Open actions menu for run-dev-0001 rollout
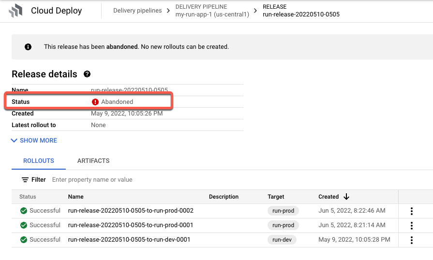 (x=412, y=240)
